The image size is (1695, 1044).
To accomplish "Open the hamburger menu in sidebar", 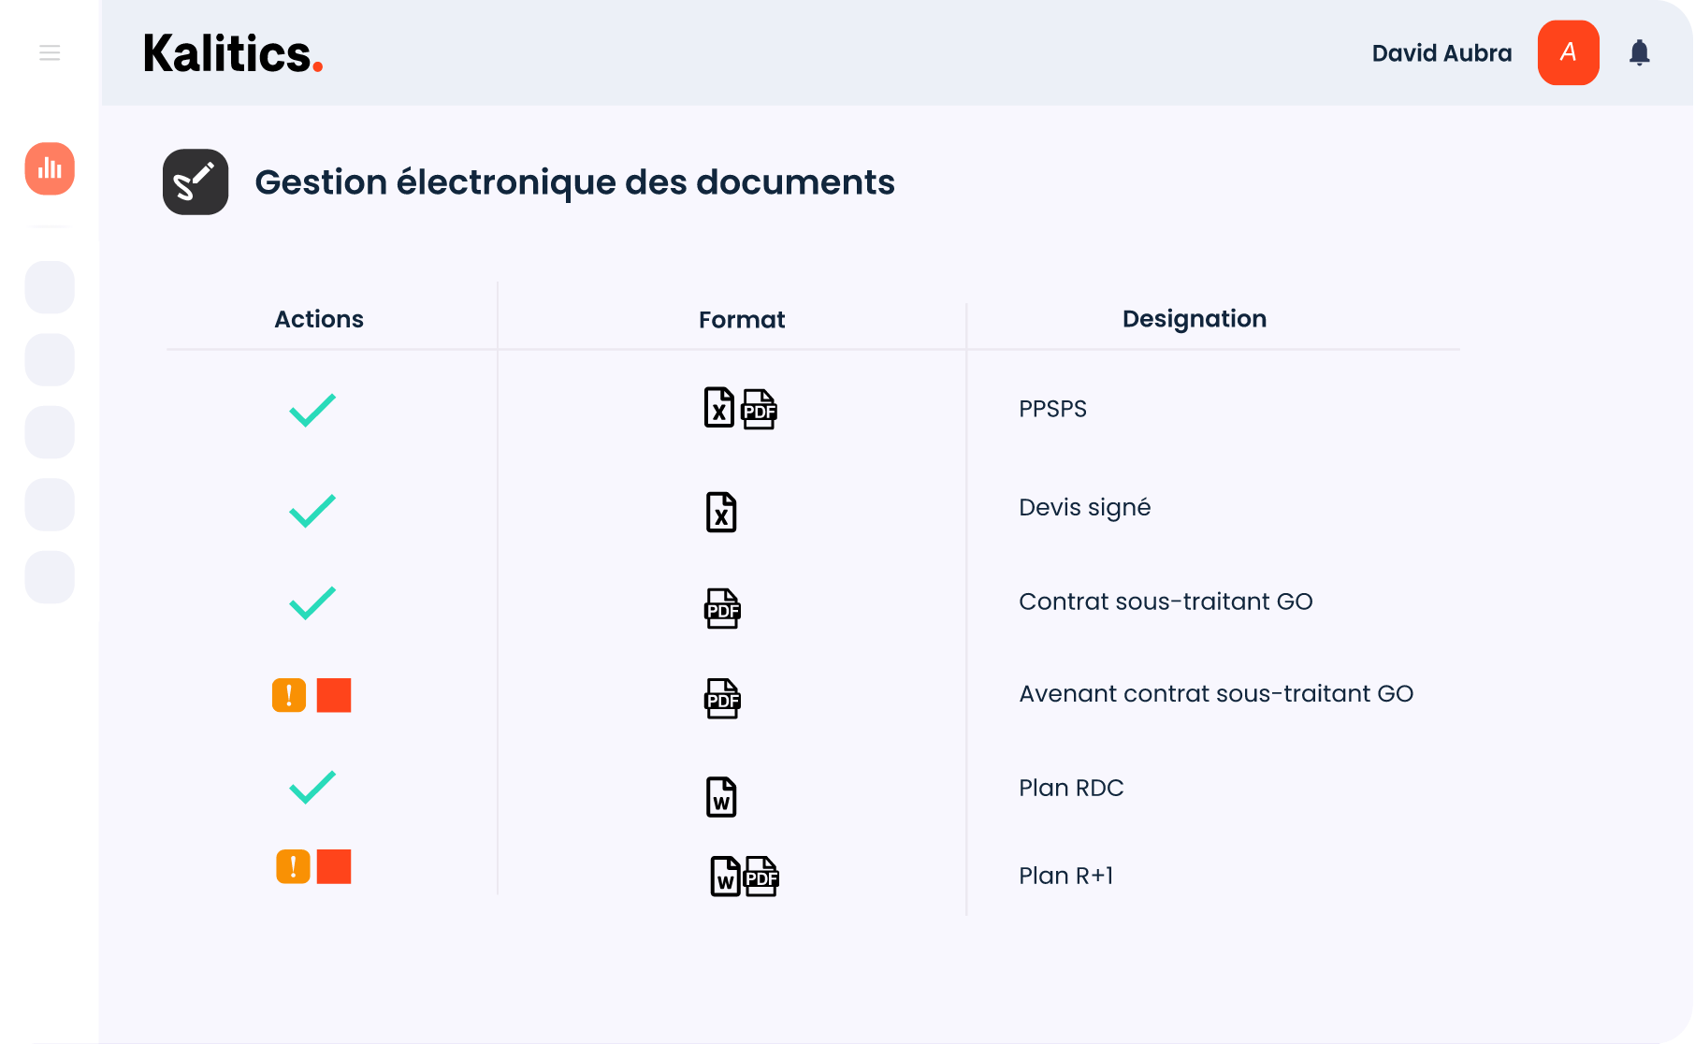I will (x=50, y=53).
